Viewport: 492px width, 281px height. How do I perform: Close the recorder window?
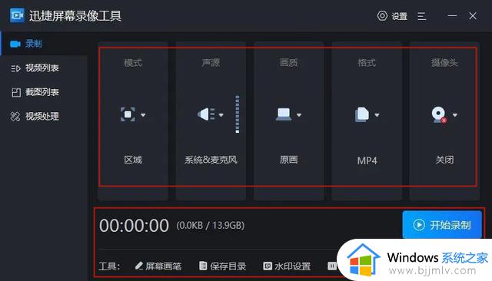pos(473,15)
